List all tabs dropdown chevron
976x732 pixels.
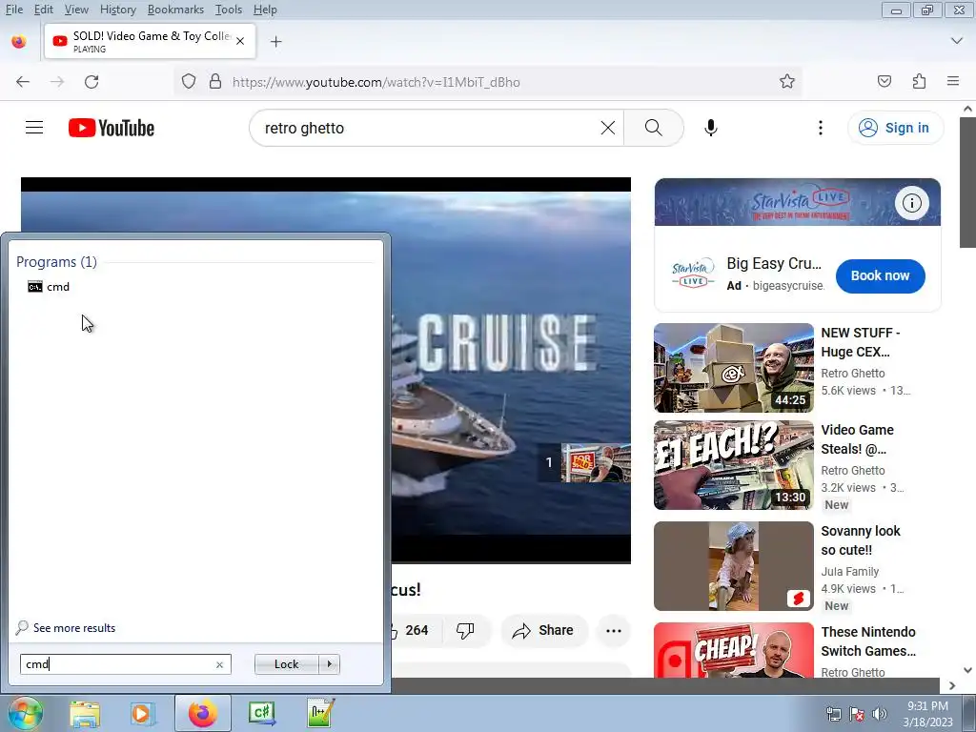click(957, 41)
